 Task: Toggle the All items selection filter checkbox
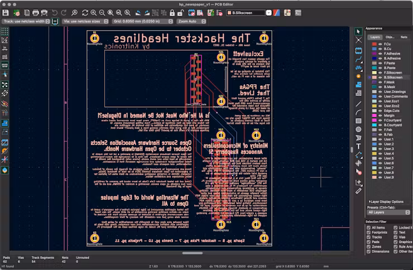pyautogui.click(x=368, y=228)
